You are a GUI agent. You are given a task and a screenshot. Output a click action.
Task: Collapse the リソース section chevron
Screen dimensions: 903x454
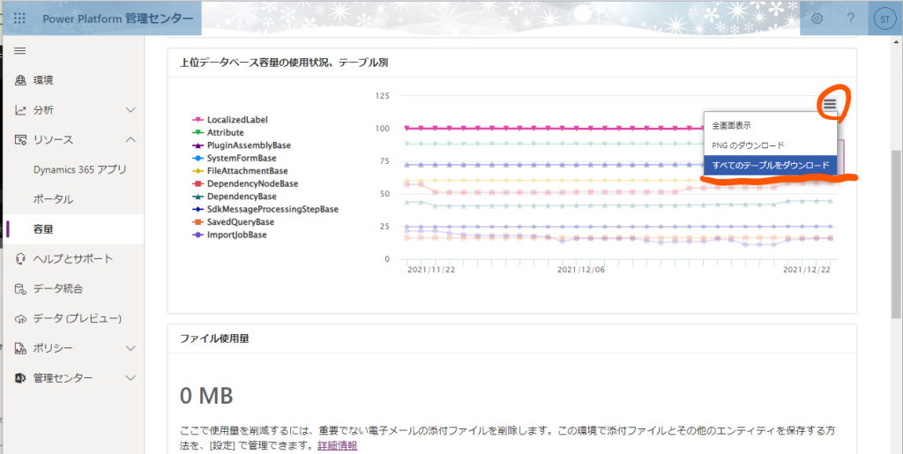[131, 140]
